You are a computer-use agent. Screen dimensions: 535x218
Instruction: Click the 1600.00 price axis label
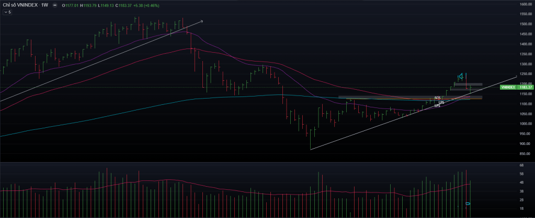[526, 4]
